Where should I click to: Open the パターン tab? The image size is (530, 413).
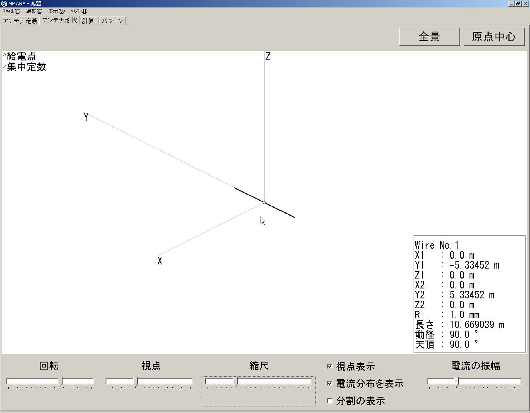(x=113, y=21)
